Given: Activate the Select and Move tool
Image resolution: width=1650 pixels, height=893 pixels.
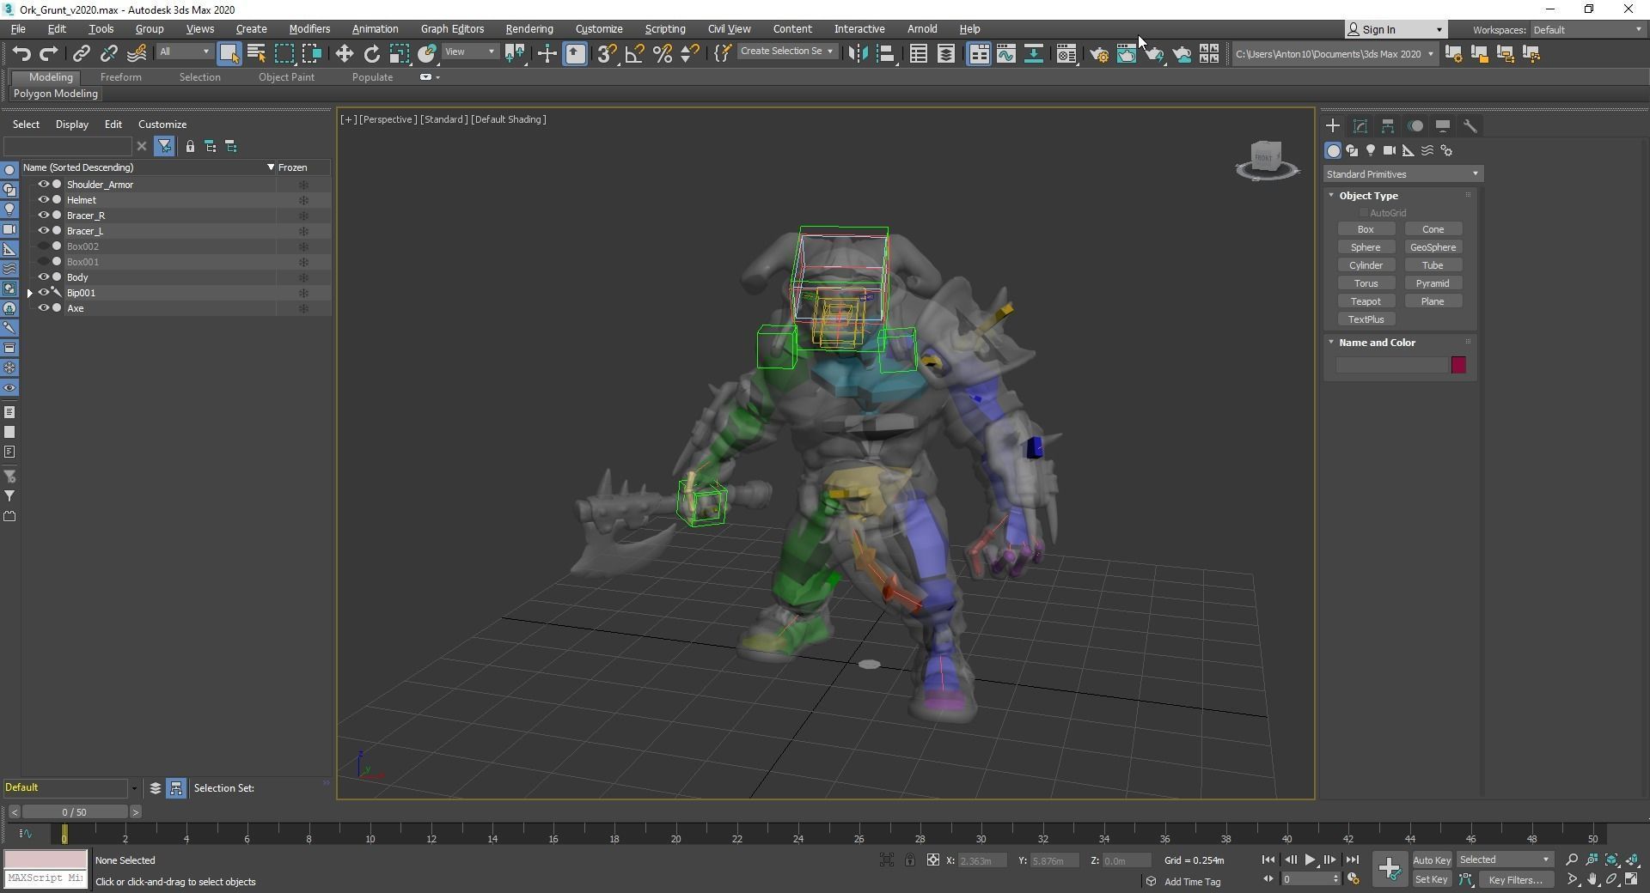Looking at the screenshot, I should [x=344, y=54].
